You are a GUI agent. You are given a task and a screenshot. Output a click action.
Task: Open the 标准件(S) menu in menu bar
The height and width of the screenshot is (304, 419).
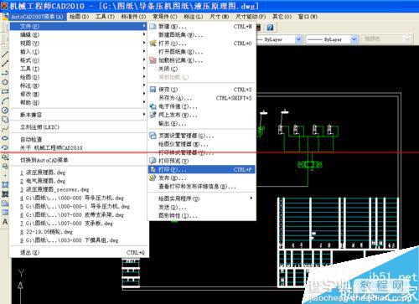pyautogui.click(x=133, y=17)
